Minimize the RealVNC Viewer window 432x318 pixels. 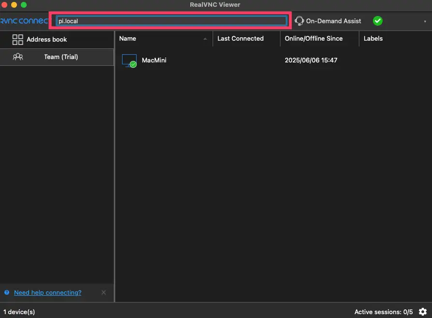(x=14, y=5)
